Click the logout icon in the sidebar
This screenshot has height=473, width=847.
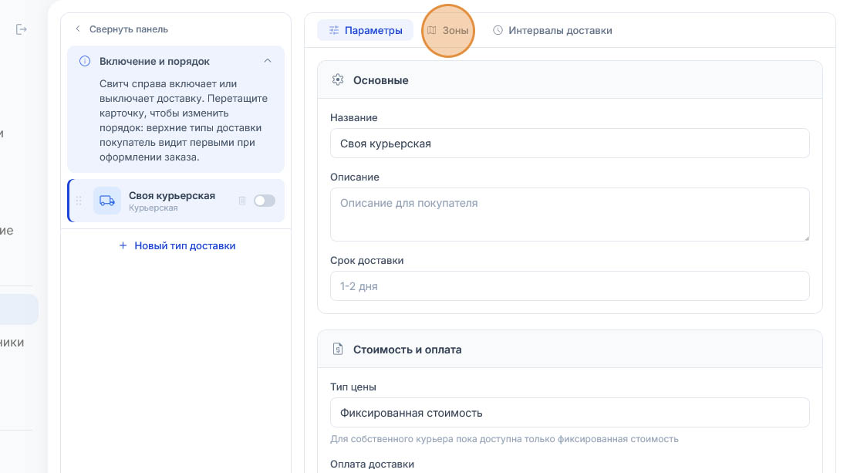pyautogui.click(x=21, y=29)
